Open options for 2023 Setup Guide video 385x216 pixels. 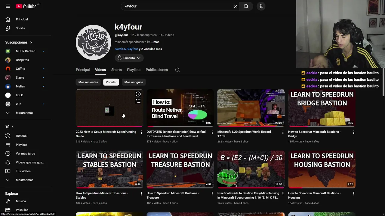141,132
